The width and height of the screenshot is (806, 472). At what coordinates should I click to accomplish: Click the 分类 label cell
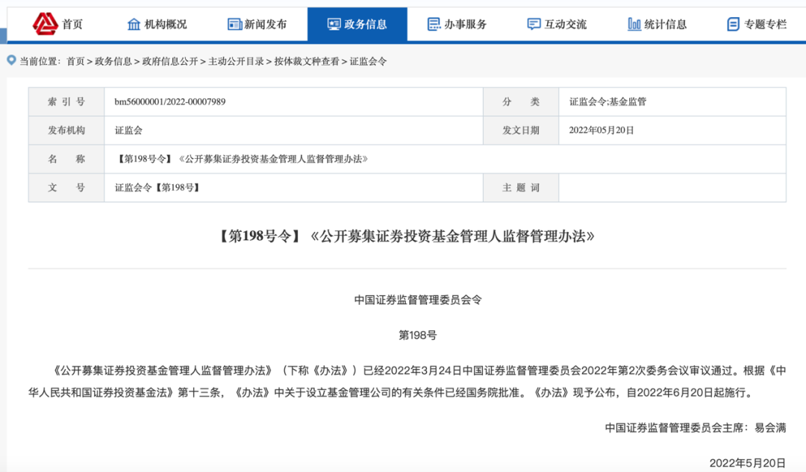coord(521,101)
